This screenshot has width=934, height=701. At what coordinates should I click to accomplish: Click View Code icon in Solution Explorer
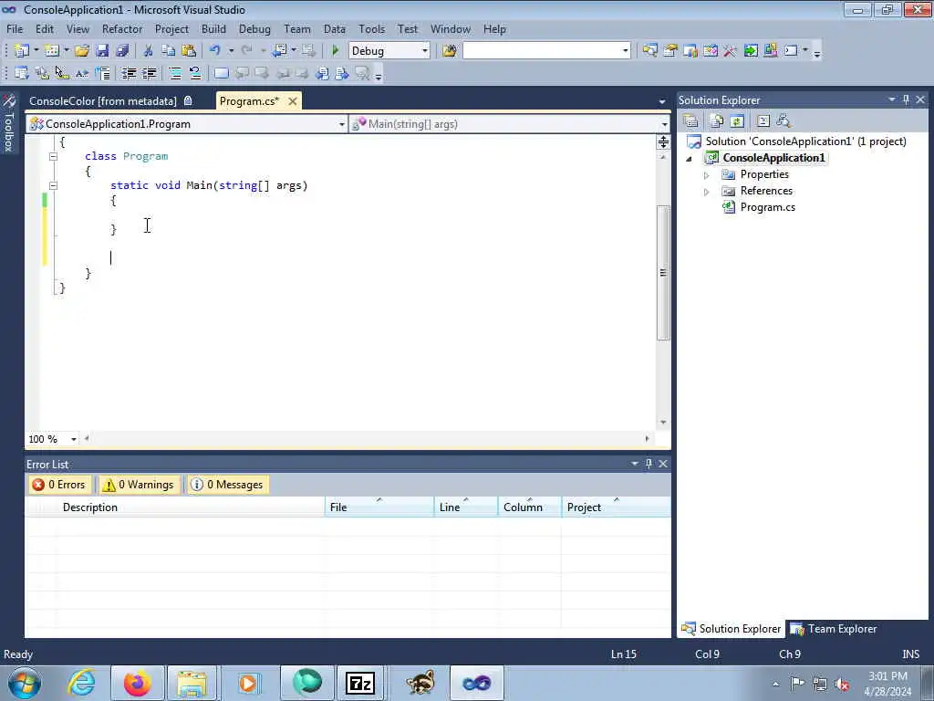763,121
